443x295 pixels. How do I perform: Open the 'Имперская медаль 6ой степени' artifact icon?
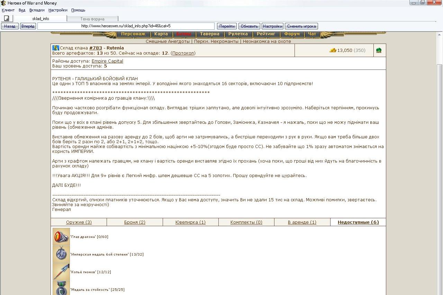61,254
